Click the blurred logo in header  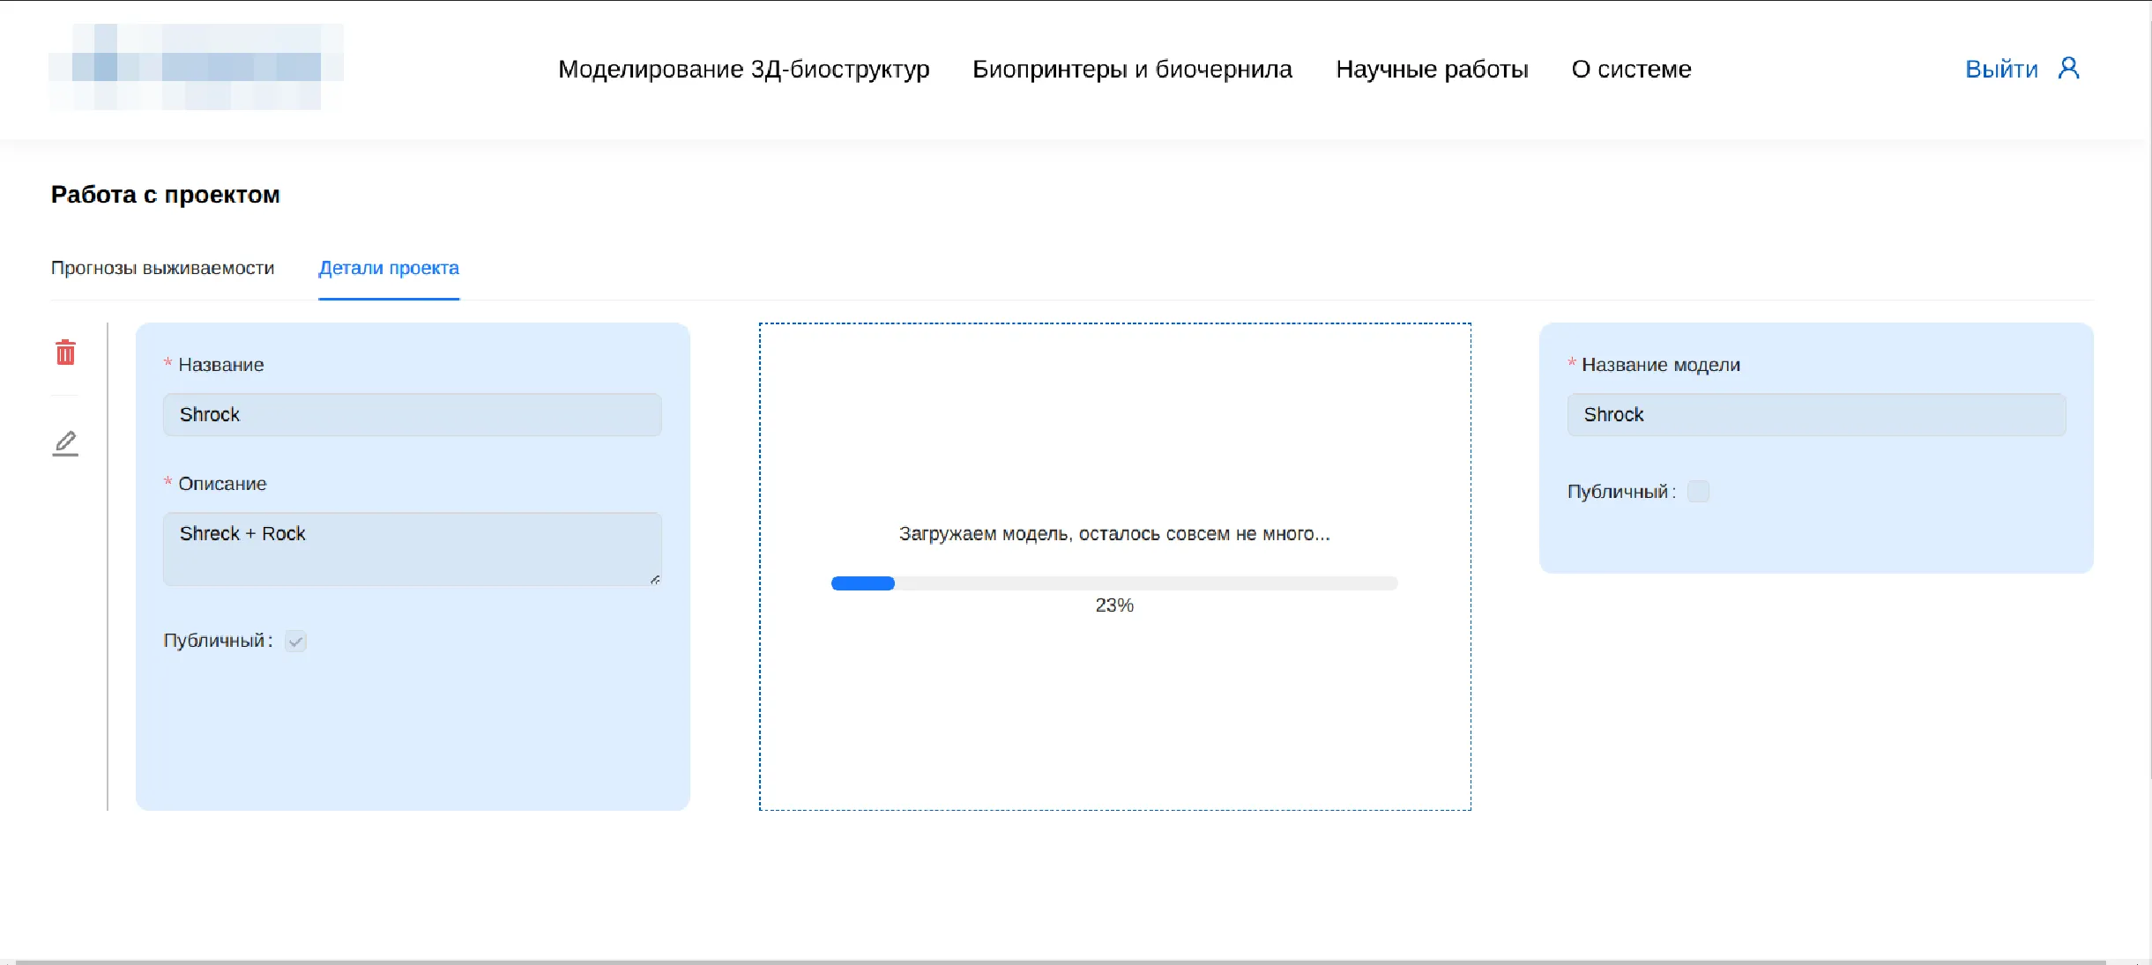196,67
